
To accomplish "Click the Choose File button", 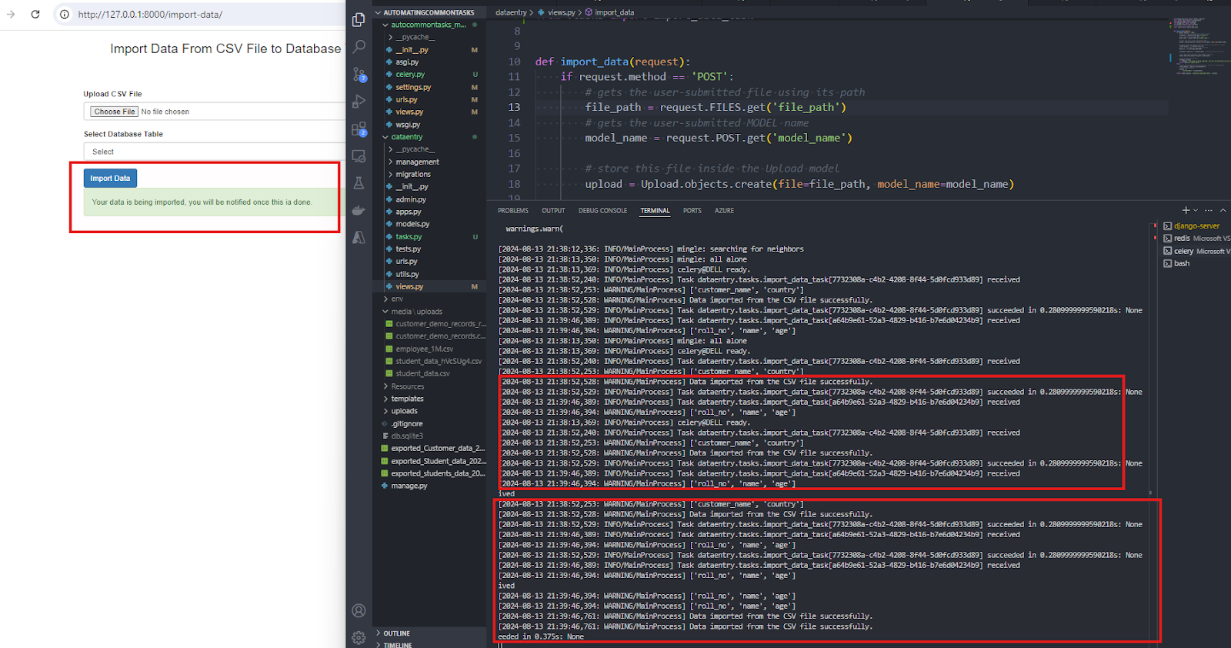I will [x=114, y=112].
